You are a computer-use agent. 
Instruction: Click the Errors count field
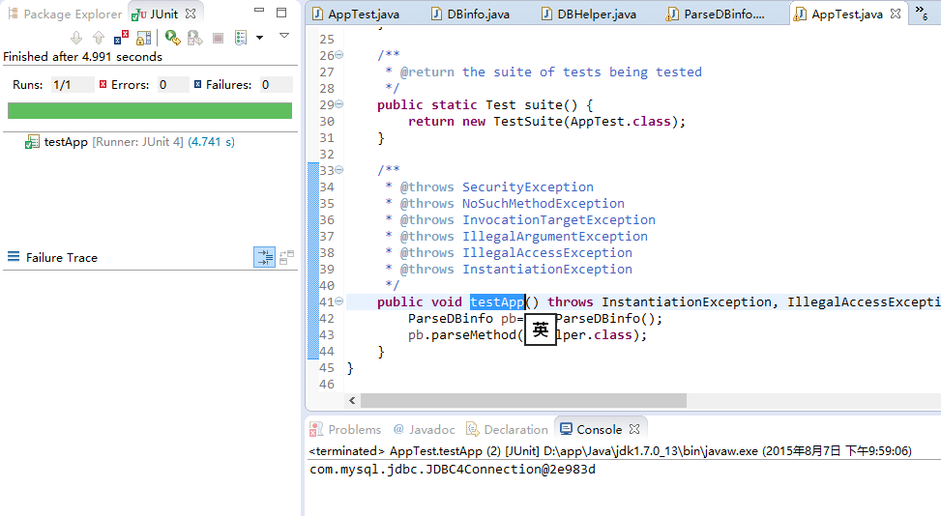click(x=173, y=84)
